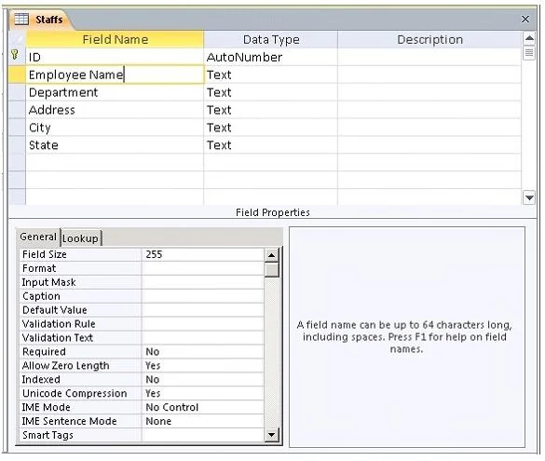Switch to the General properties tab
The width and height of the screenshot is (545, 461).
(x=38, y=237)
